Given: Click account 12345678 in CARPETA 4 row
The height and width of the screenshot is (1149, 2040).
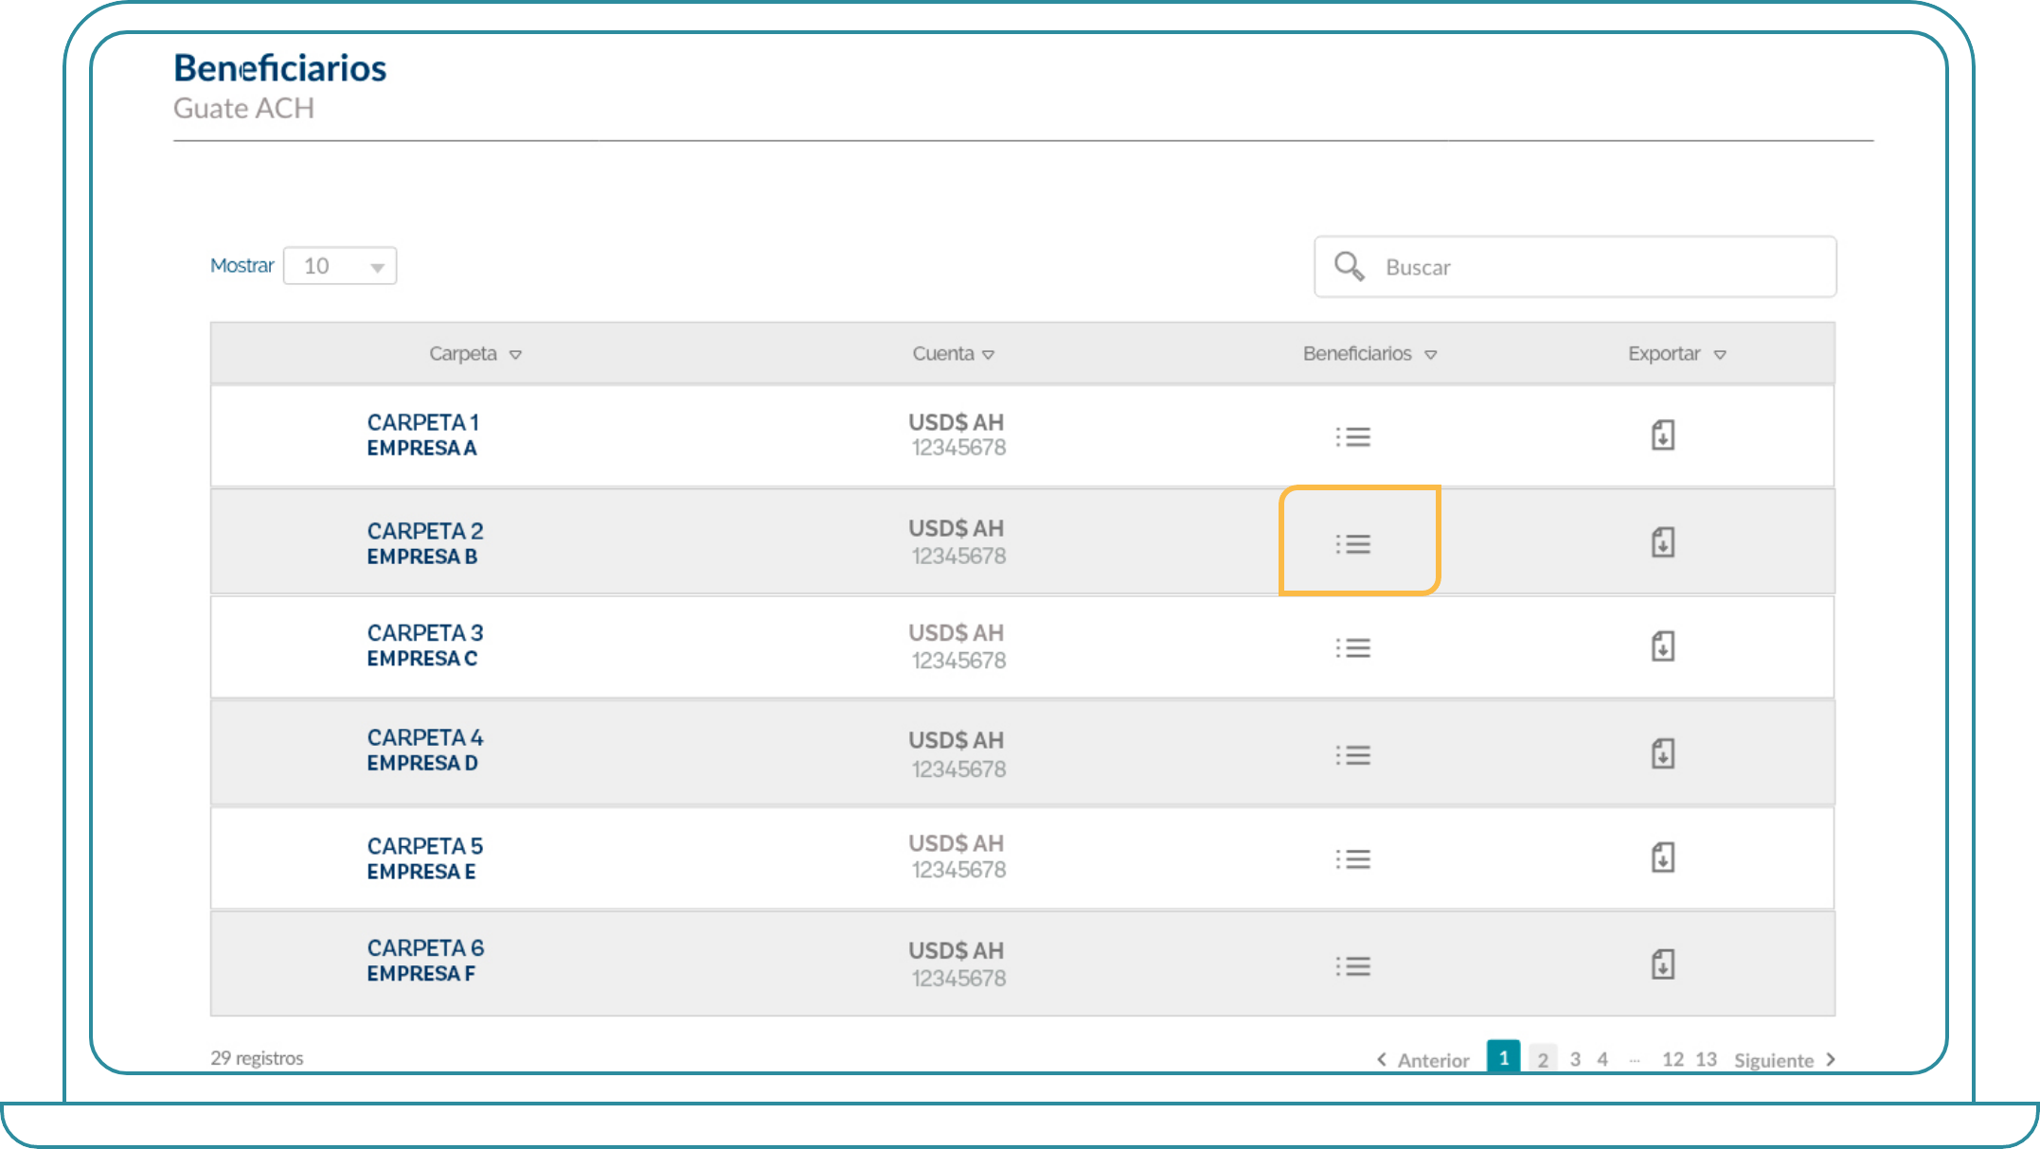Looking at the screenshot, I should tap(958, 769).
